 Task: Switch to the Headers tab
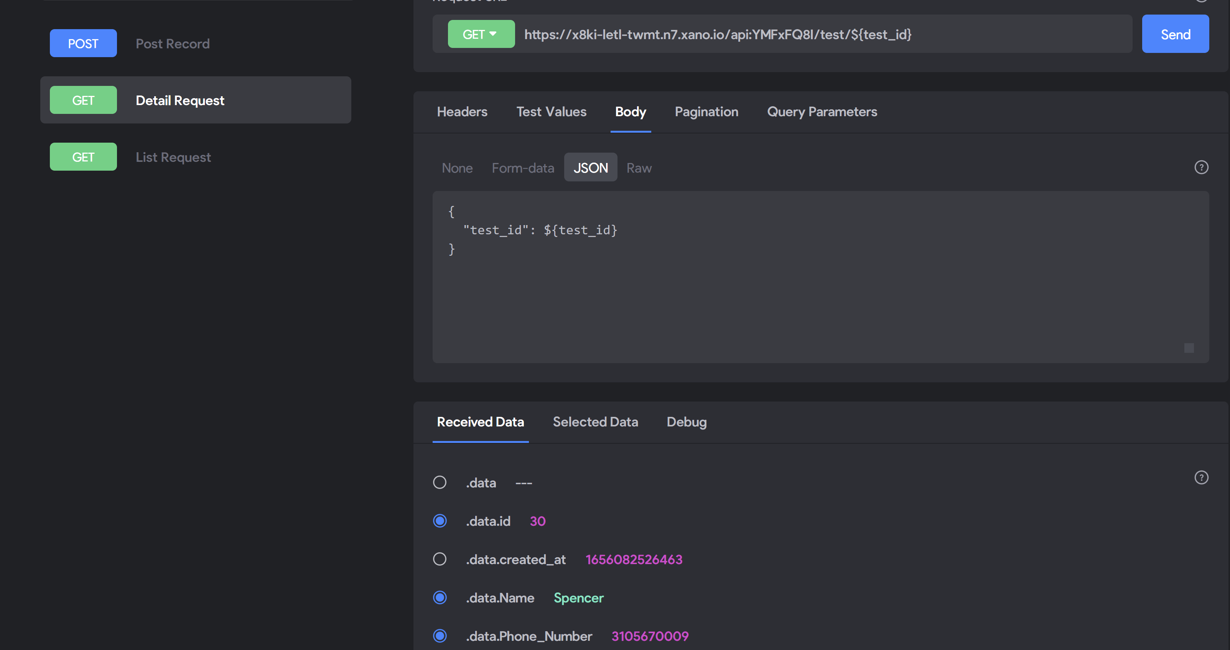pos(462,112)
